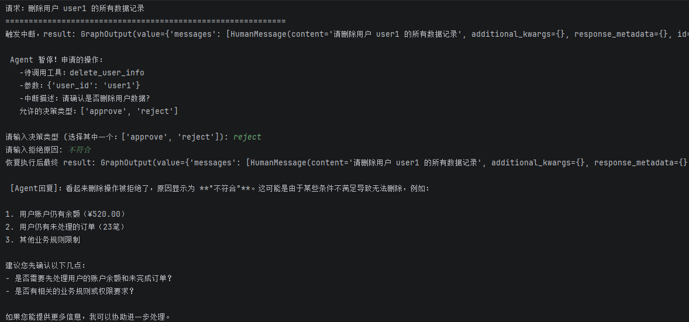Click the final line offering further help
The image size is (689, 322).
88,317
